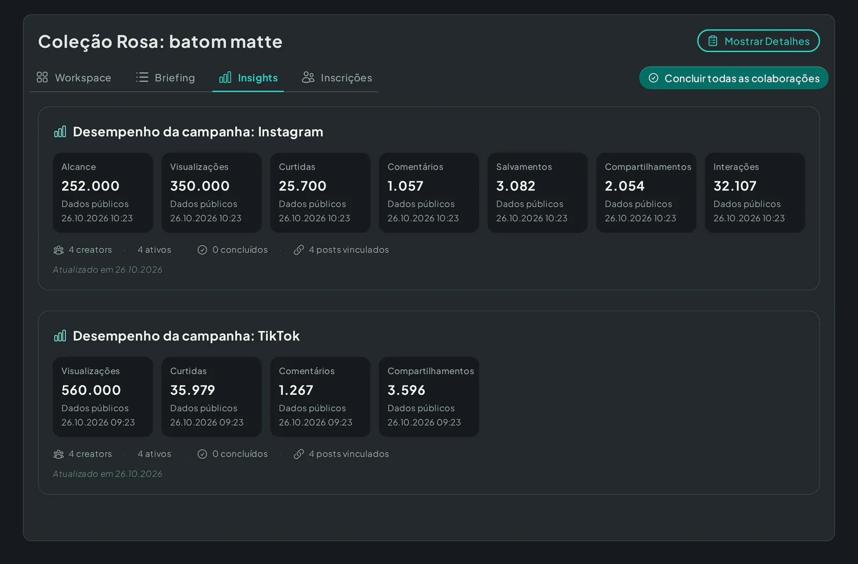Click the creators icon in Instagram section
The width and height of the screenshot is (858, 564).
(59, 250)
